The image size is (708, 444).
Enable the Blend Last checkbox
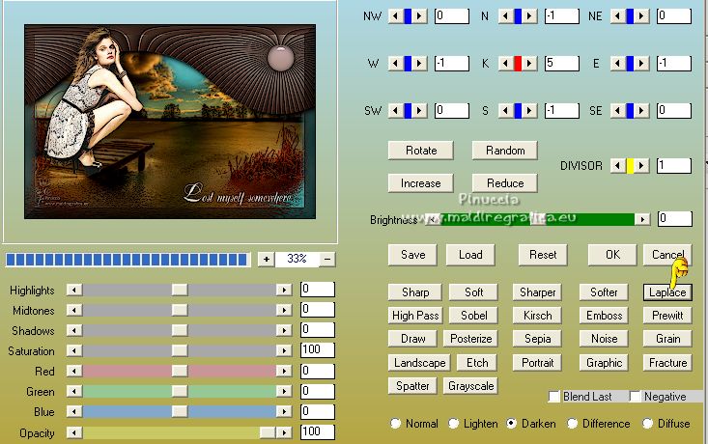pyautogui.click(x=554, y=397)
